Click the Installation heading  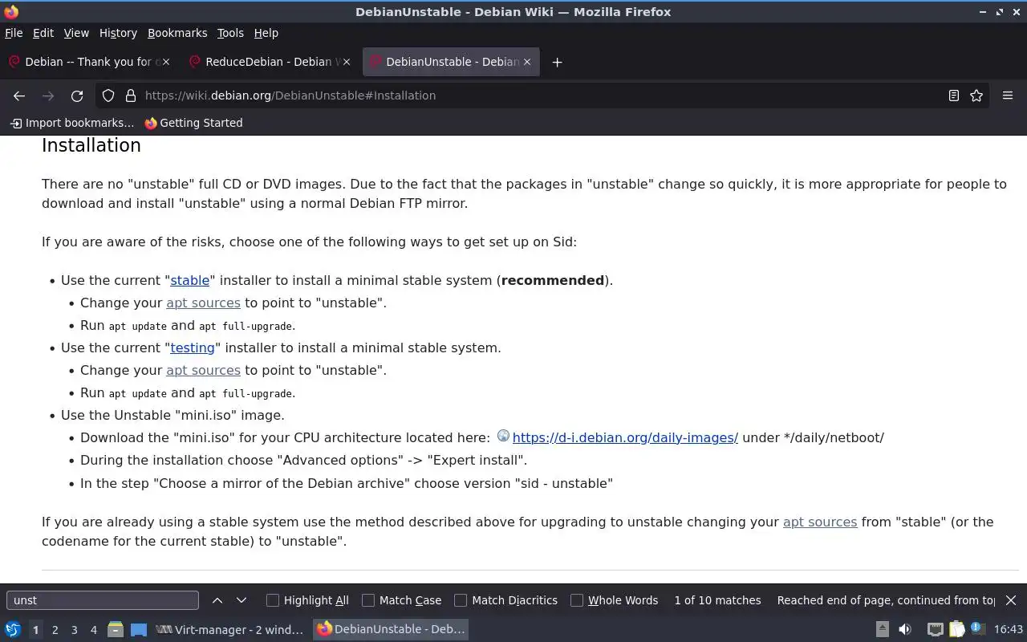[91, 145]
